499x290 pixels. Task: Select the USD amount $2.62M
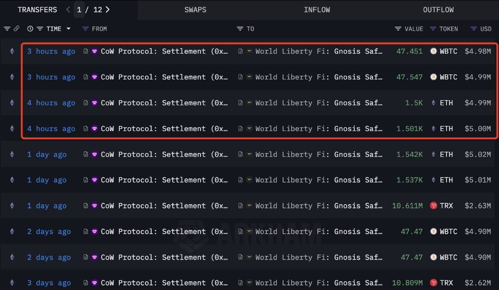(x=478, y=283)
